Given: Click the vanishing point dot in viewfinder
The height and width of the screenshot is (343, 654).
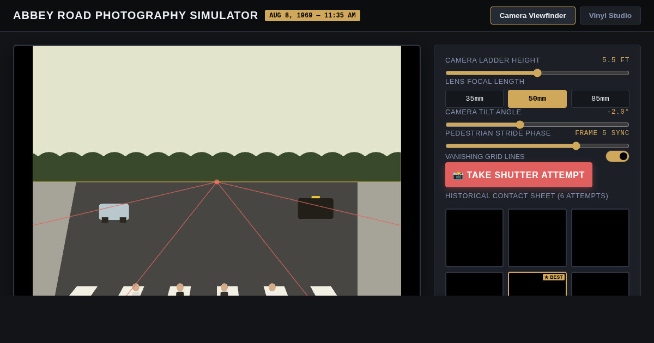Looking at the screenshot, I should (x=217, y=182).
